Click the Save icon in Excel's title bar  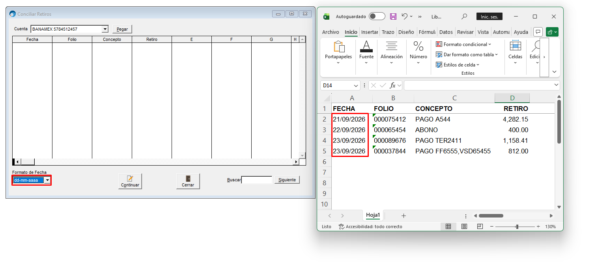click(x=393, y=17)
